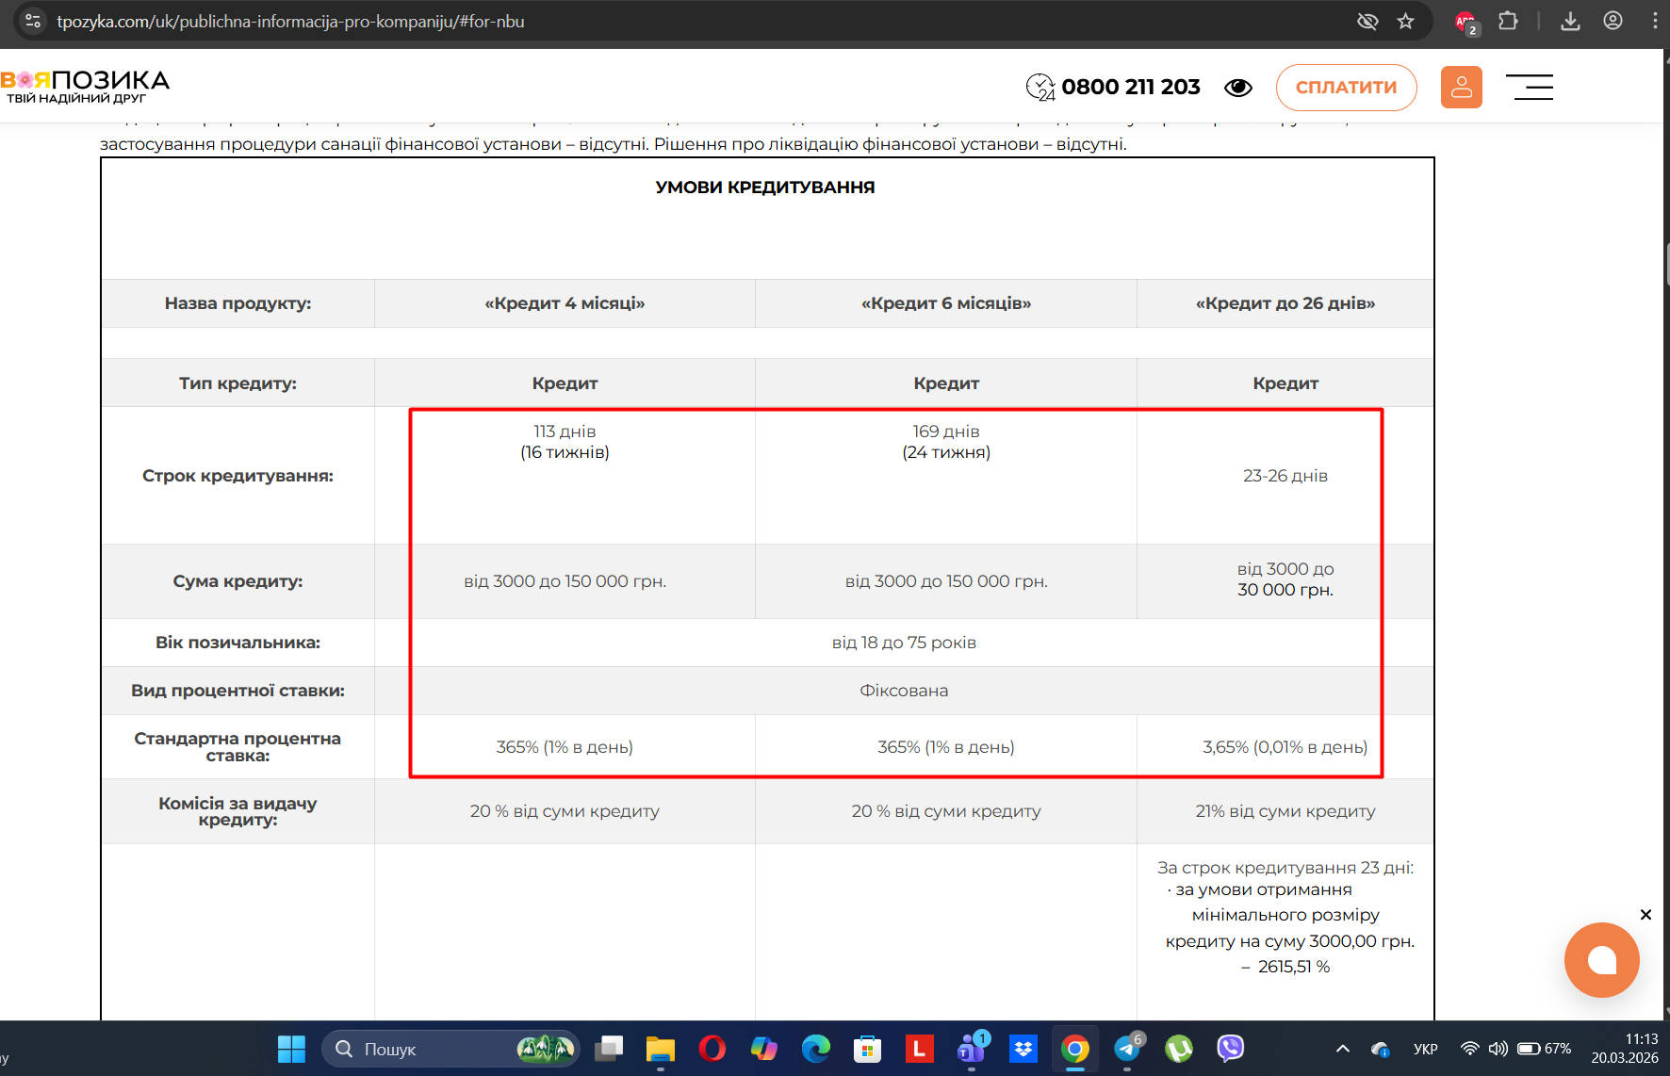Open Chrome downloads icon
1670x1076 pixels.
point(1570,21)
